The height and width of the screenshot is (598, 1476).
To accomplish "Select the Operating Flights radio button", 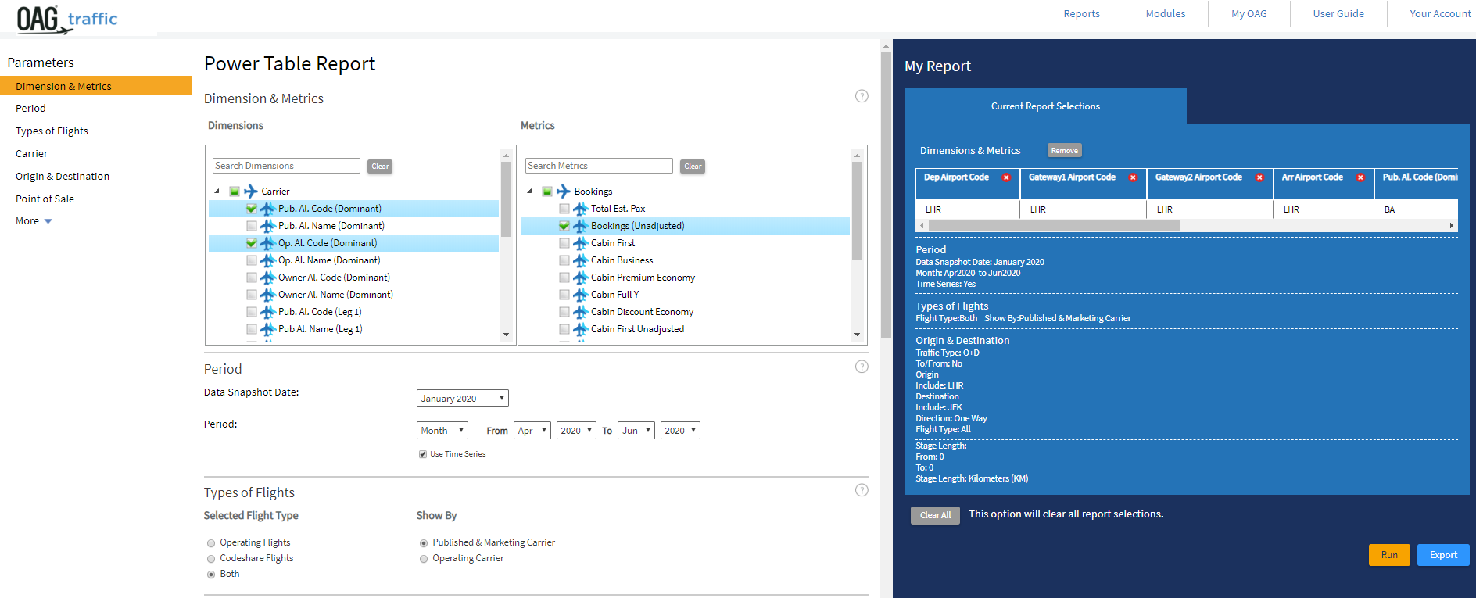I will [x=211, y=543].
